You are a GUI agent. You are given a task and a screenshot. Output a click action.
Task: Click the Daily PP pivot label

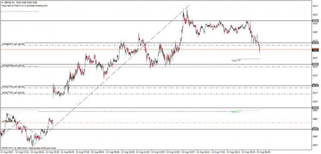(236, 61)
